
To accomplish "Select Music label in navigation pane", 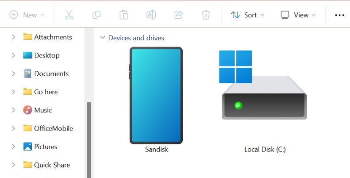I will coord(43,110).
